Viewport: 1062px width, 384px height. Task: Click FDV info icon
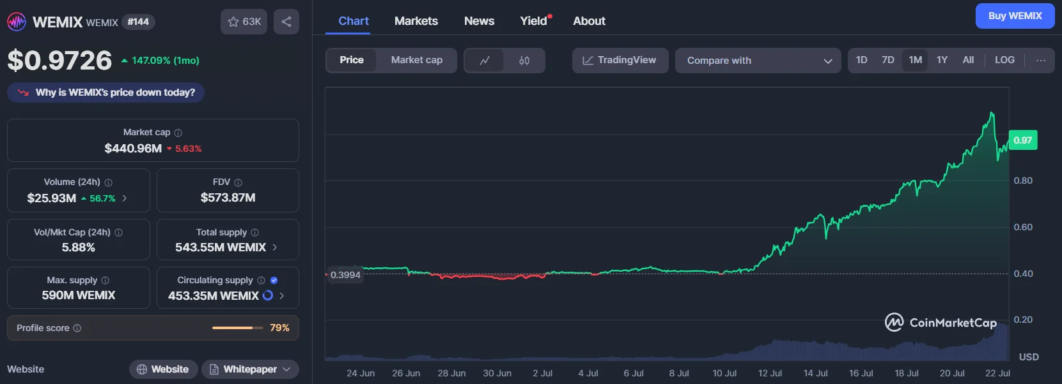point(238,182)
